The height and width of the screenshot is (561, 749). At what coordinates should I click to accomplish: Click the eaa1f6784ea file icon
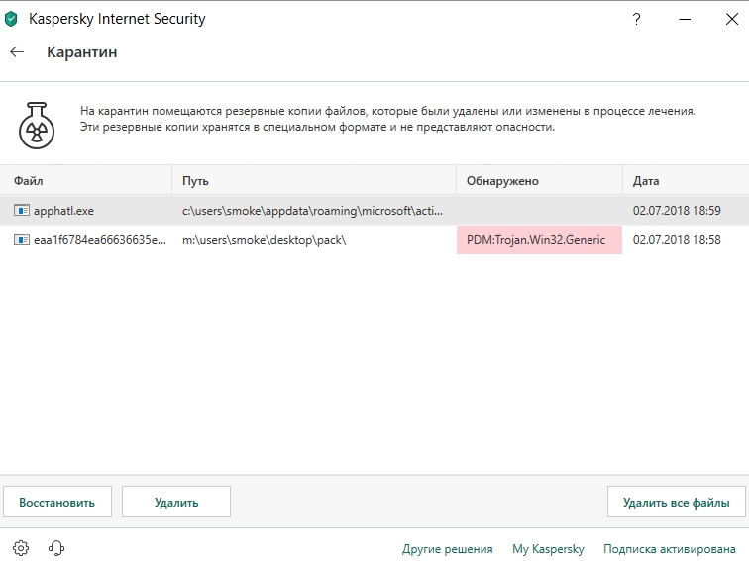(x=22, y=240)
